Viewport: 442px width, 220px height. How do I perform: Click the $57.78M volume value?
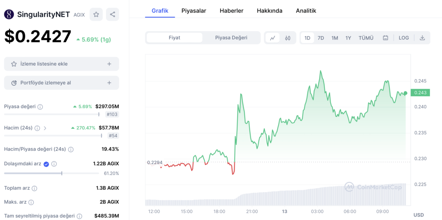click(109, 128)
